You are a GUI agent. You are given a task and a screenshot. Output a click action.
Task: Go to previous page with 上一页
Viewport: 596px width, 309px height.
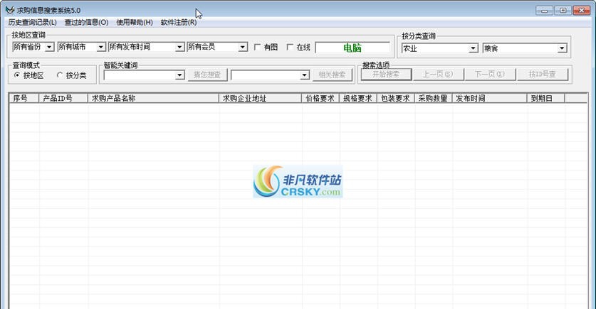438,75
